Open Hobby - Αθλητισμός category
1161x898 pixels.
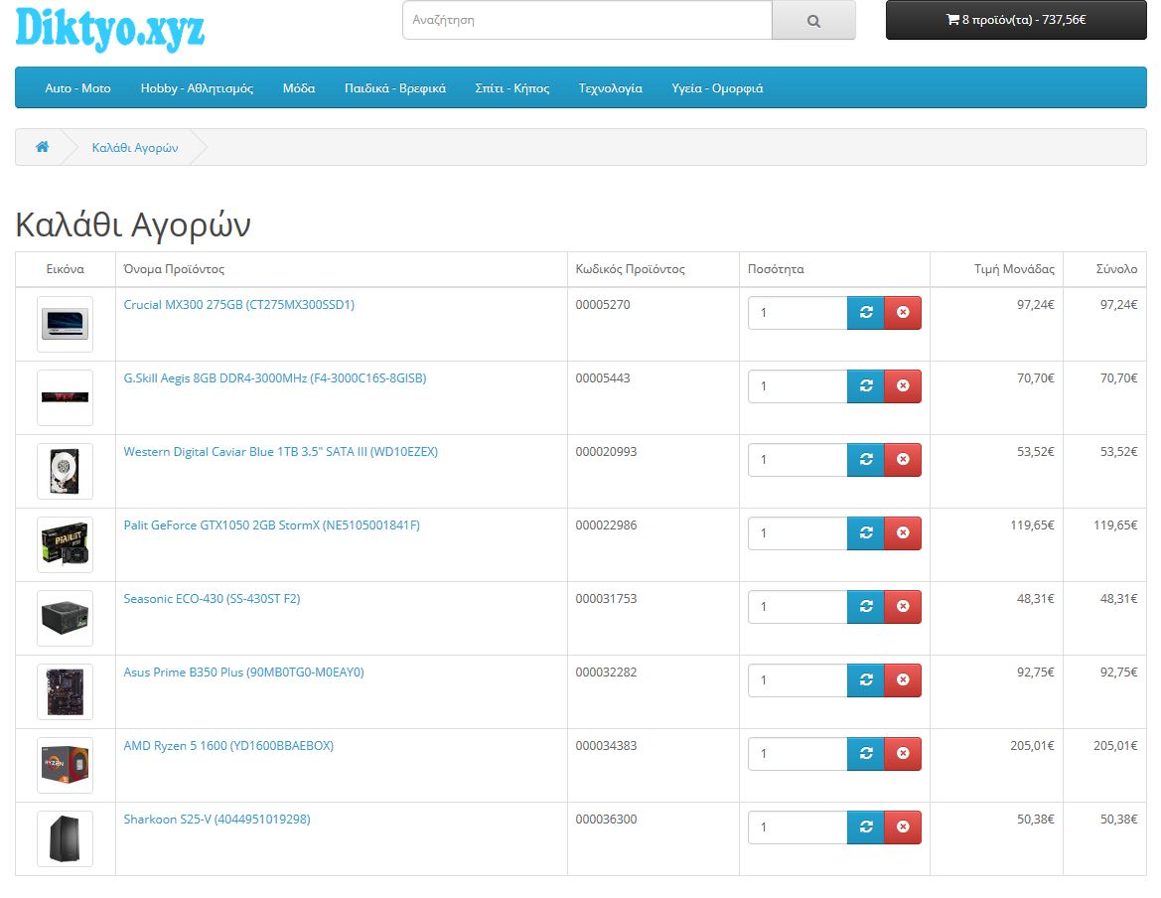[197, 88]
